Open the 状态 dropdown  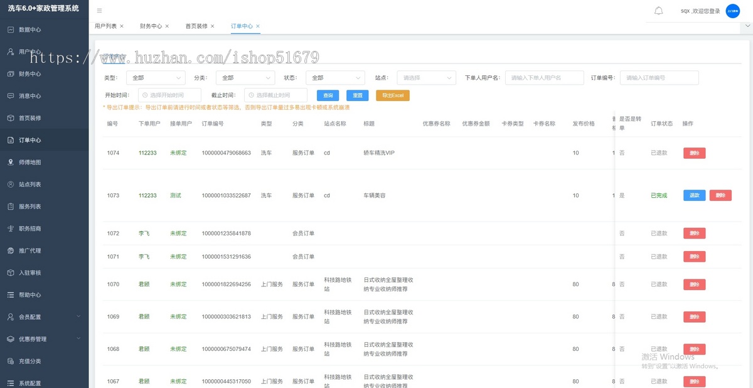point(335,78)
